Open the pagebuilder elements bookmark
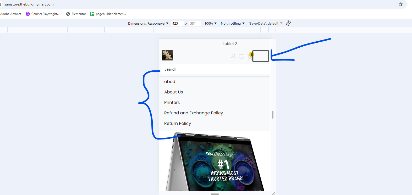The width and height of the screenshot is (412, 195). 108,14
